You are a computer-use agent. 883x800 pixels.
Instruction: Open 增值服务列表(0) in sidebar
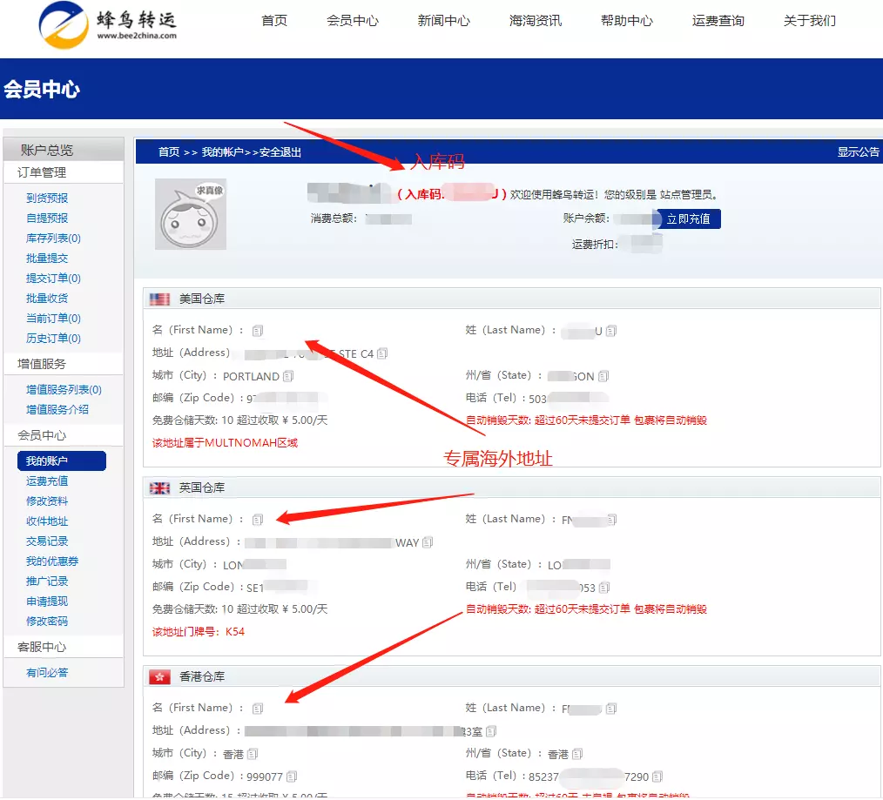click(x=64, y=390)
